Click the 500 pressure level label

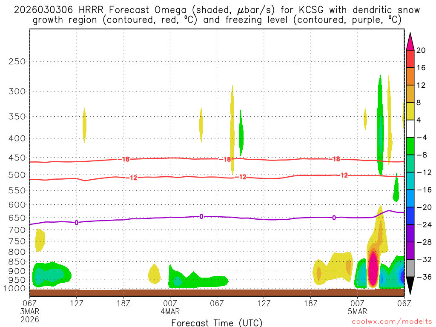(17, 175)
